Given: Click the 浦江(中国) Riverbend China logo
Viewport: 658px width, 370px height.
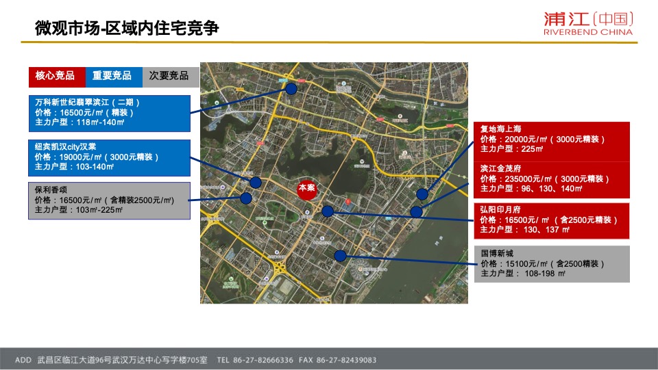Looking at the screenshot, I should 588,24.
